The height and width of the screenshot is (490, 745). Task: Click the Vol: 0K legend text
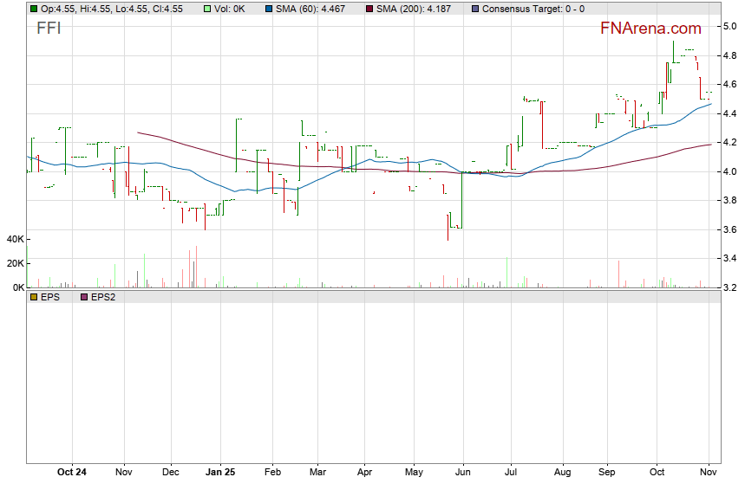point(232,9)
